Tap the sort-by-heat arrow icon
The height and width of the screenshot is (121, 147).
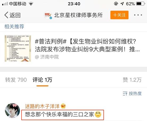tap(125, 94)
